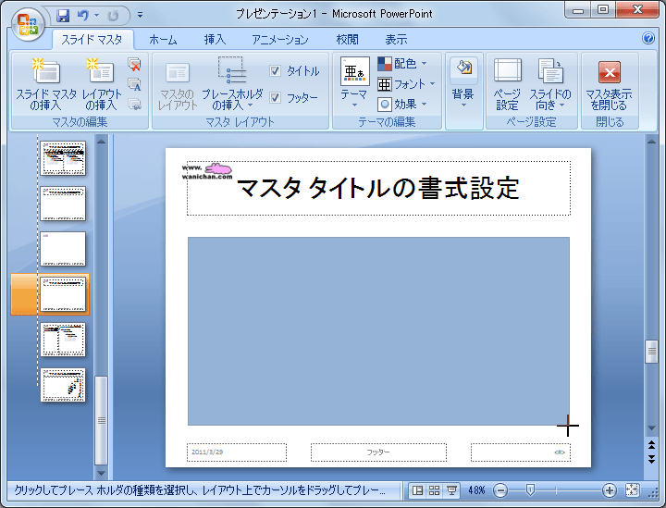Open the 効果 effects dropdown
The image size is (666, 508).
[x=401, y=104]
